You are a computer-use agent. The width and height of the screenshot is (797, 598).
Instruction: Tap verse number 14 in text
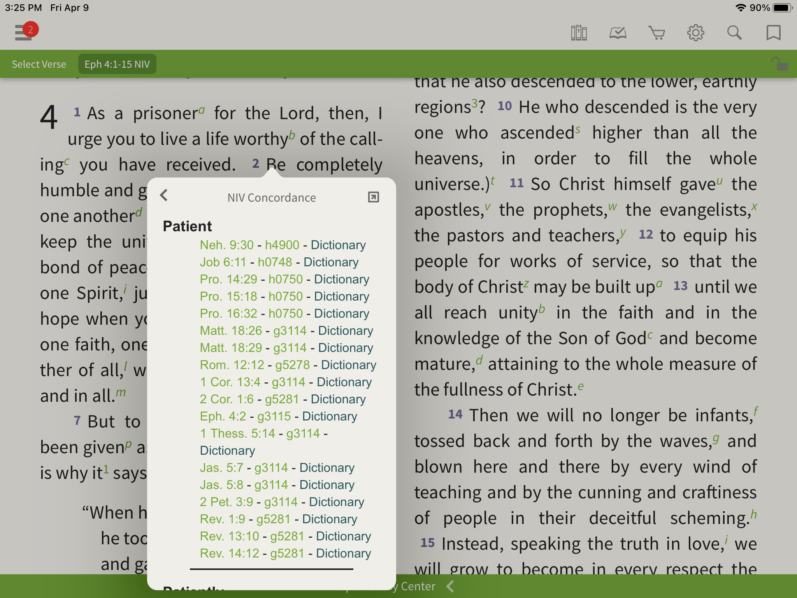[455, 414]
